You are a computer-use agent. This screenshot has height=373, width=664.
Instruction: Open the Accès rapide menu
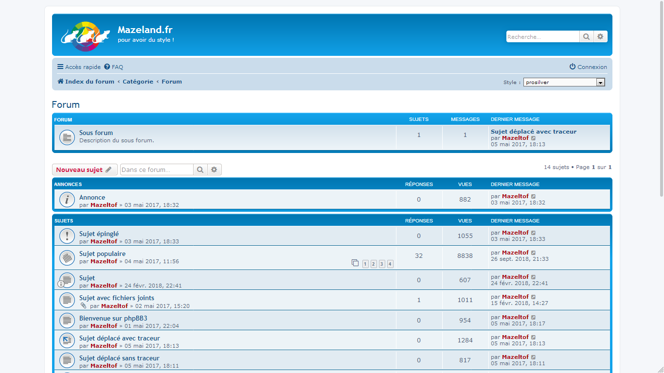point(79,67)
